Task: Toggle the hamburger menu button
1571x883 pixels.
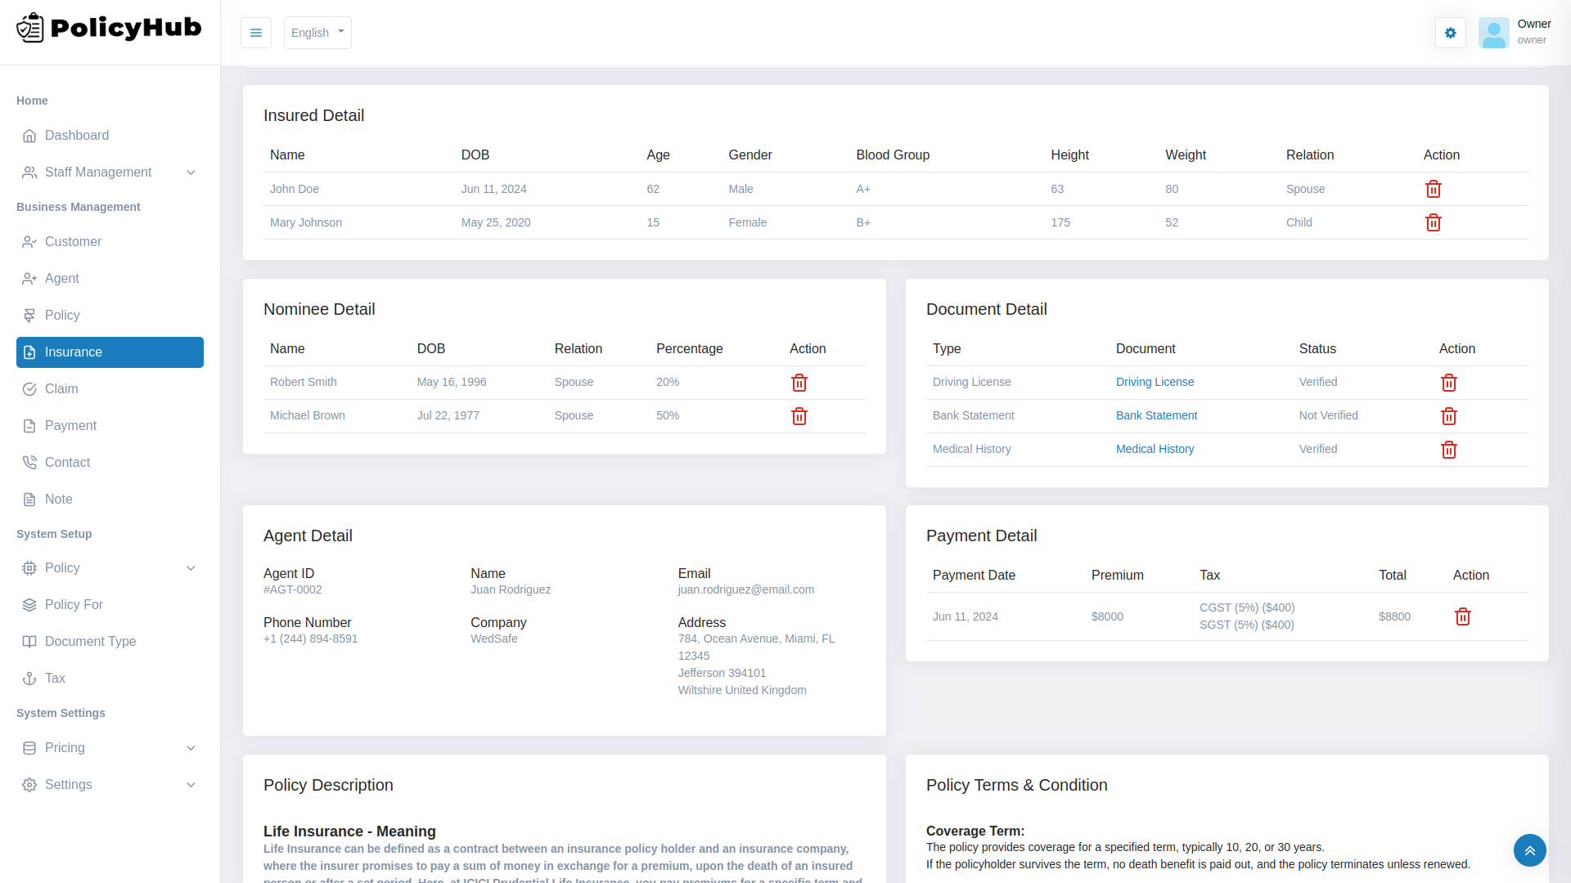Action: (x=256, y=33)
